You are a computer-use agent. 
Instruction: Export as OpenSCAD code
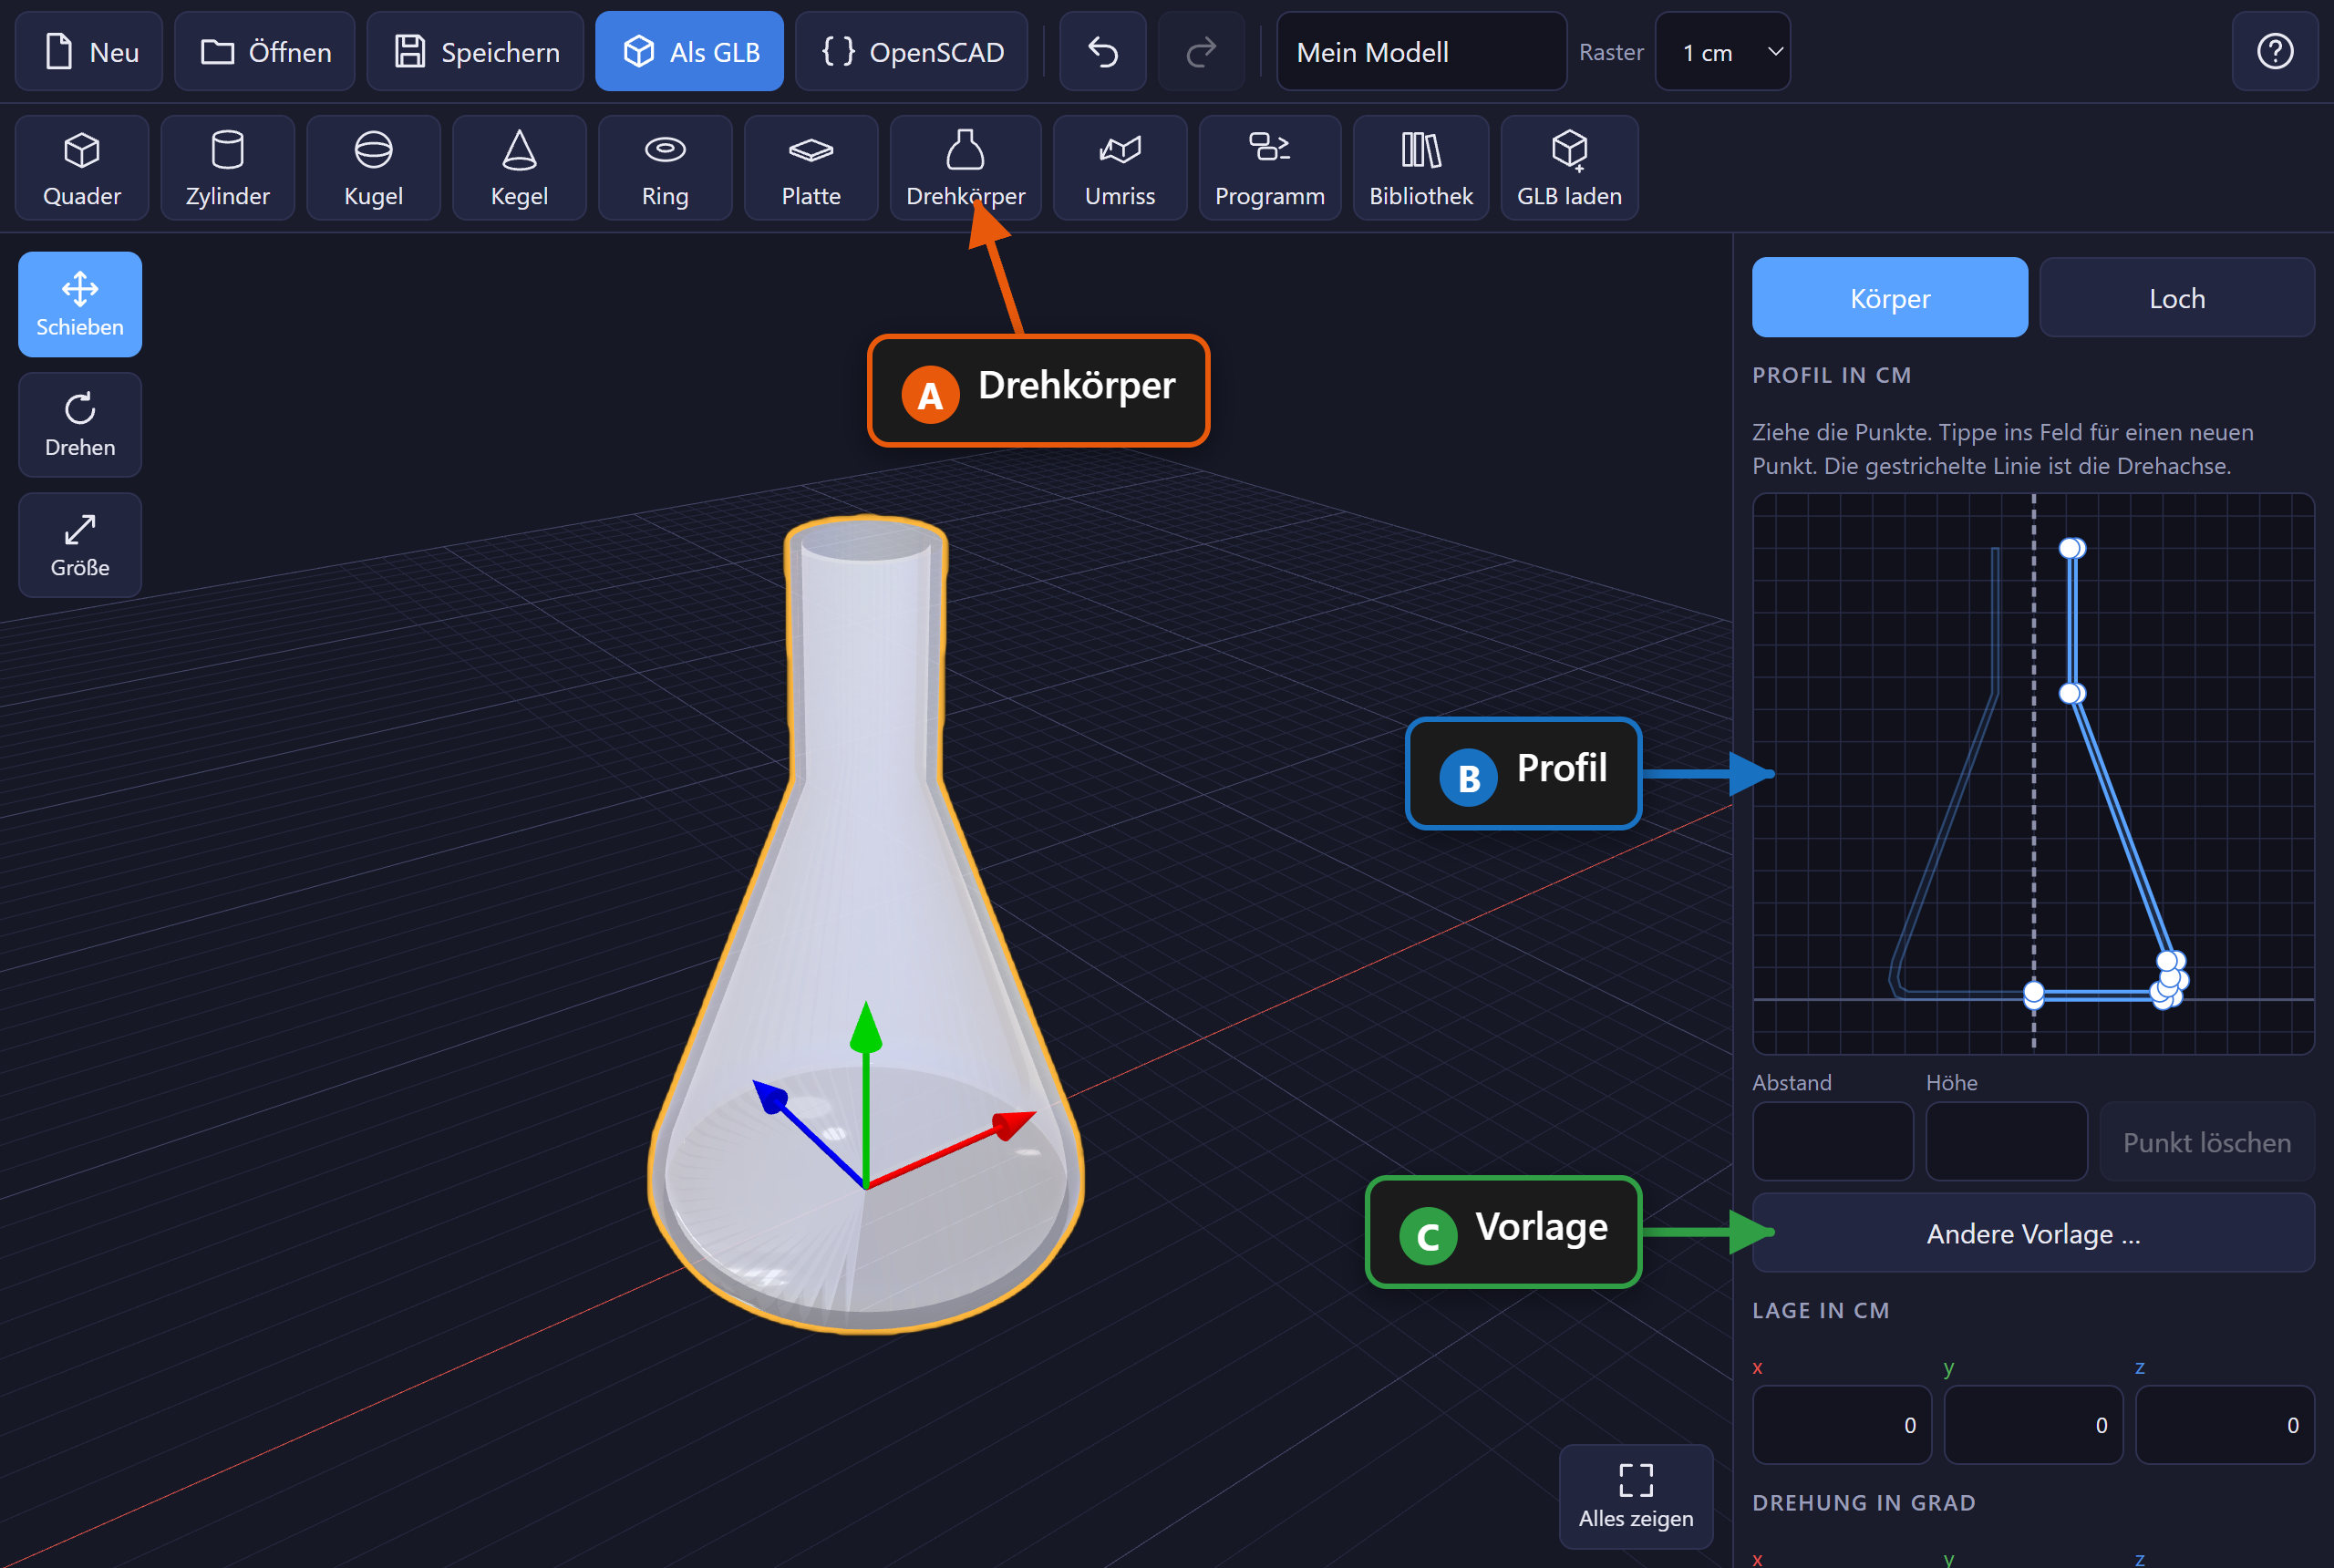pos(911,51)
